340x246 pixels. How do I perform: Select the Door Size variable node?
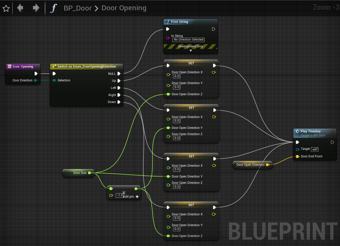coord(78,173)
